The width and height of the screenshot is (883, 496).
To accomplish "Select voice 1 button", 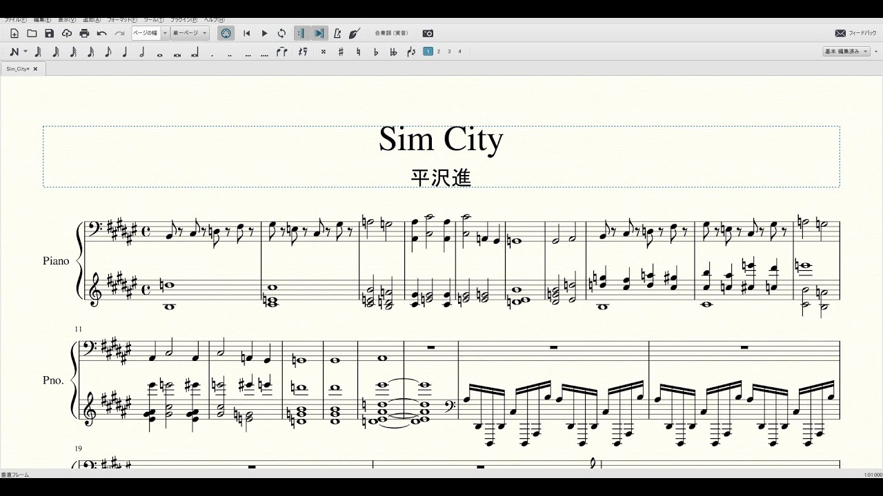I will (428, 51).
